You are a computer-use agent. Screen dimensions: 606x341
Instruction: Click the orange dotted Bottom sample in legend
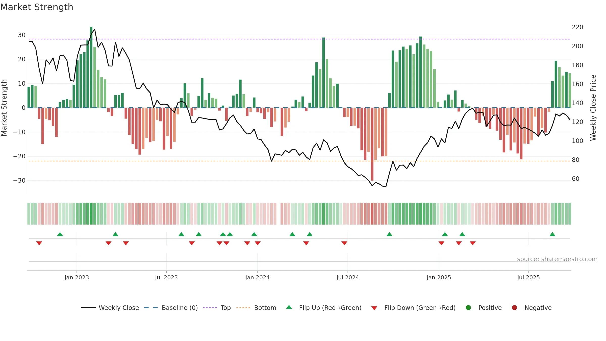pos(243,308)
